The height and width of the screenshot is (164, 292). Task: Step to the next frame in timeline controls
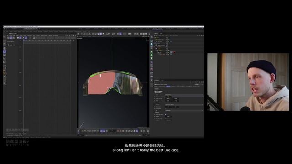click(x=93, y=131)
